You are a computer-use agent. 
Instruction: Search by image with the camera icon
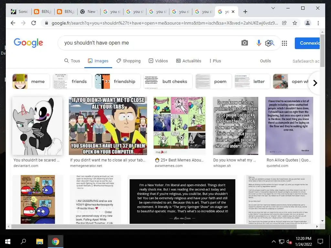(x=244, y=43)
